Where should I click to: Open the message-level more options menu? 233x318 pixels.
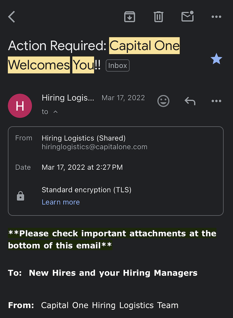point(216,101)
